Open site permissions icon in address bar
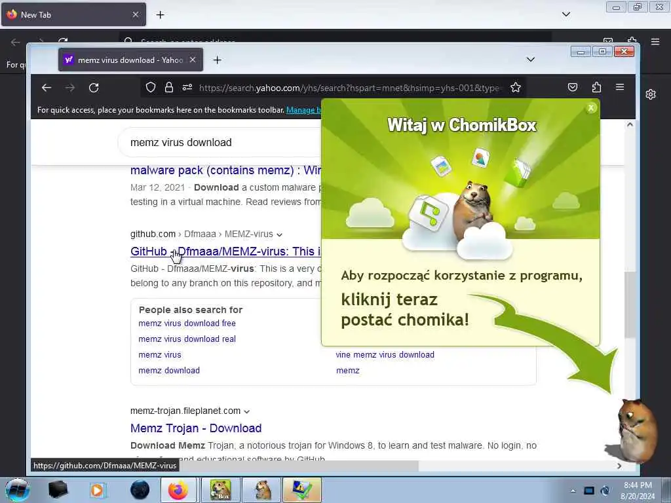The height and width of the screenshot is (503, 671). 187,87
